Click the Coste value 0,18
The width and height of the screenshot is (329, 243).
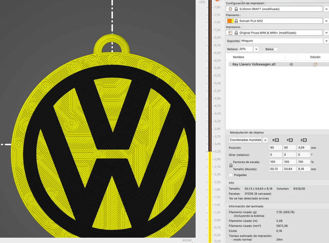pos(279,231)
